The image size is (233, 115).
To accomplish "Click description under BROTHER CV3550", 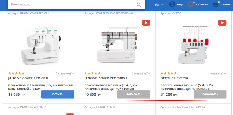I will [187, 87].
